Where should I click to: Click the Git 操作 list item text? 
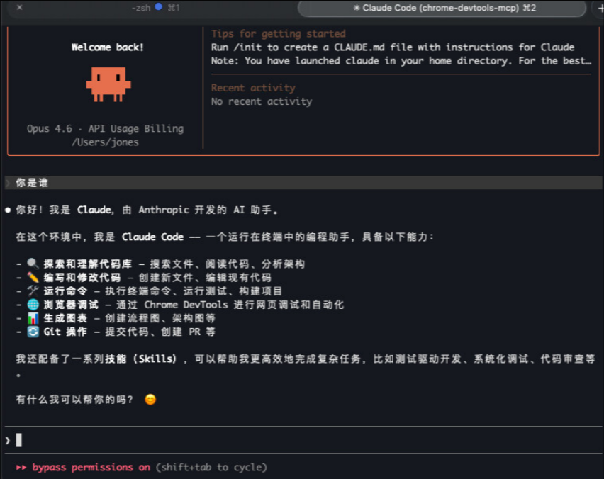pyautogui.click(x=65, y=332)
